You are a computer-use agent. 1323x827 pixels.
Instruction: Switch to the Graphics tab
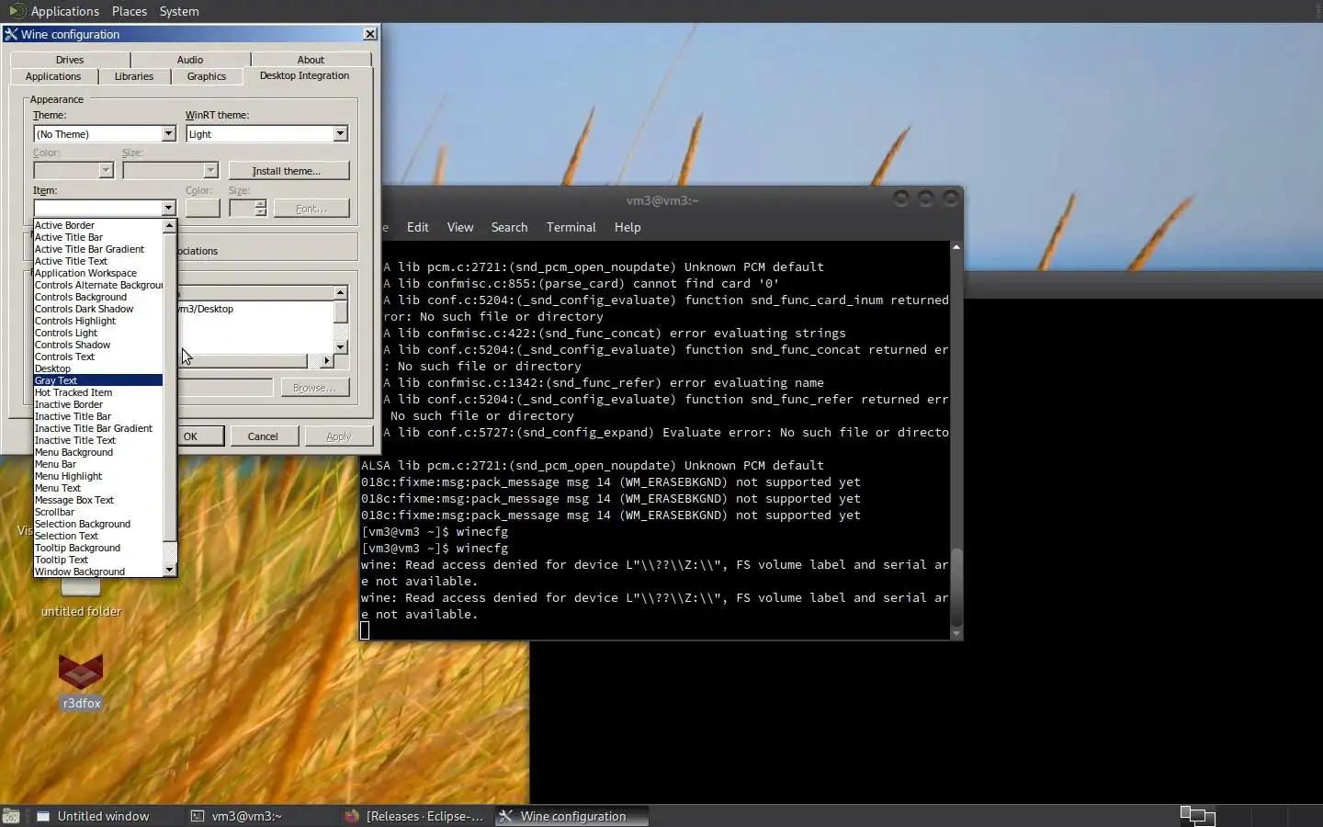(207, 76)
